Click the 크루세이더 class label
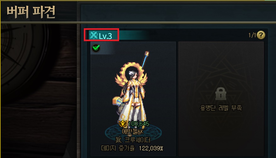This screenshot has height=158, width=276. click(137, 140)
